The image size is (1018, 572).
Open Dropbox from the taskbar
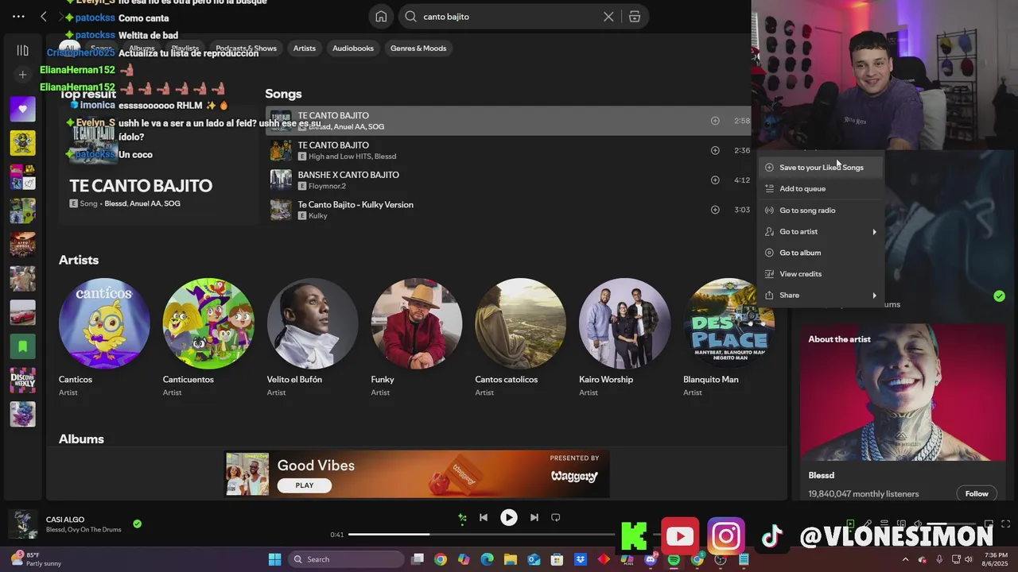pyautogui.click(x=581, y=559)
